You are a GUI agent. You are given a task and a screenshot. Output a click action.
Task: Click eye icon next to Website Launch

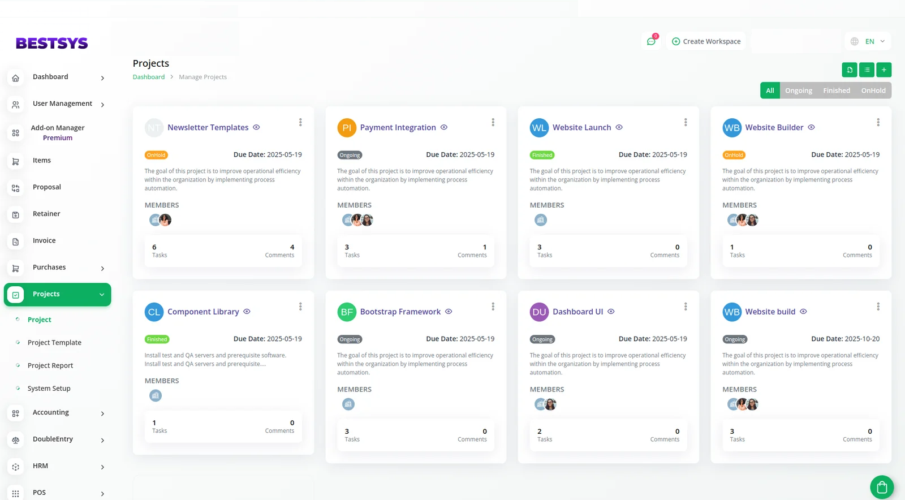[x=619, y=127]
